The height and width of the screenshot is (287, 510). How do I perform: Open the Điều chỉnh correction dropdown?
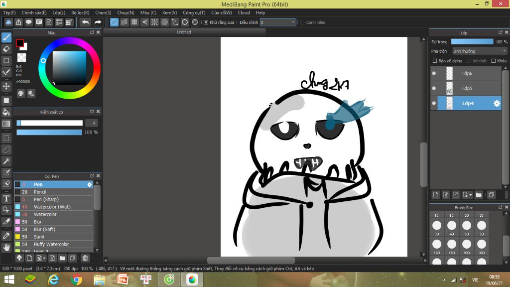click(x=278, y=22)
